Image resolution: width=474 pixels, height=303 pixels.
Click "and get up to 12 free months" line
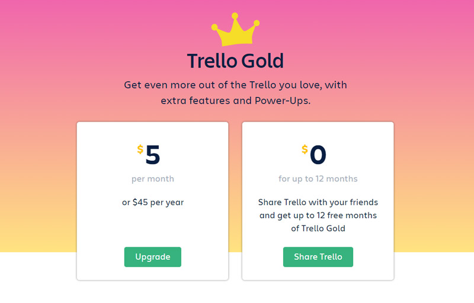pos(318,215)
